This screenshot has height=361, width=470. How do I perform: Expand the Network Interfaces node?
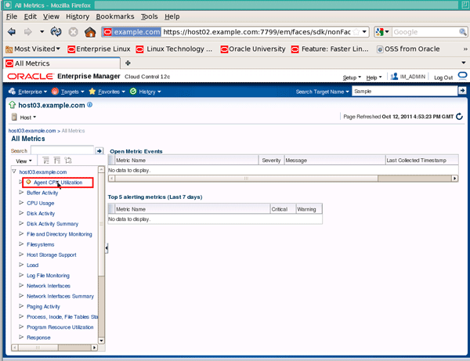(21, 286)
